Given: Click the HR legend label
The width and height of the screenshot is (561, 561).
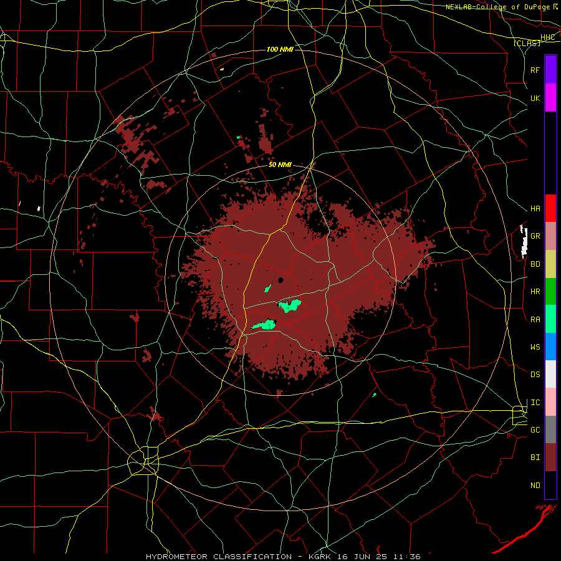Looking at the screenshot, I should pyautogui.click(x=535, y=292).
